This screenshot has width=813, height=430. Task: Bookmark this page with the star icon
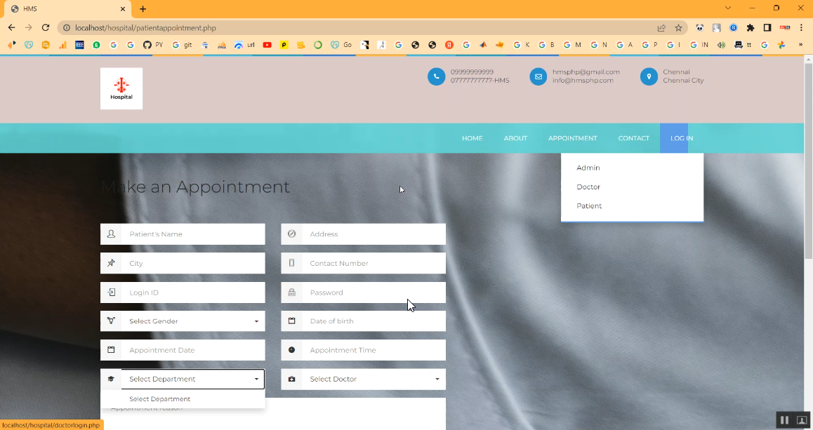(x=678, y=28)
